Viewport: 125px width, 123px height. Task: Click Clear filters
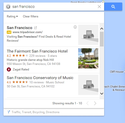point(31,16)
